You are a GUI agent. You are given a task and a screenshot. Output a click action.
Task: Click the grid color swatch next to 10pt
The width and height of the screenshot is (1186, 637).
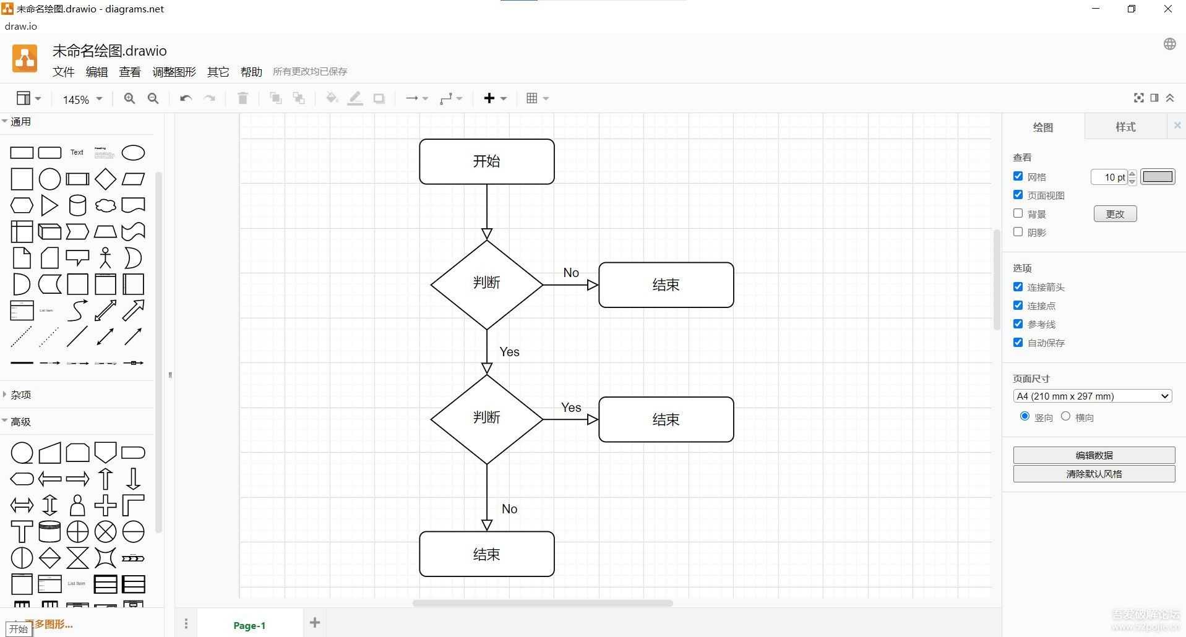click(x=1157, y=176)
